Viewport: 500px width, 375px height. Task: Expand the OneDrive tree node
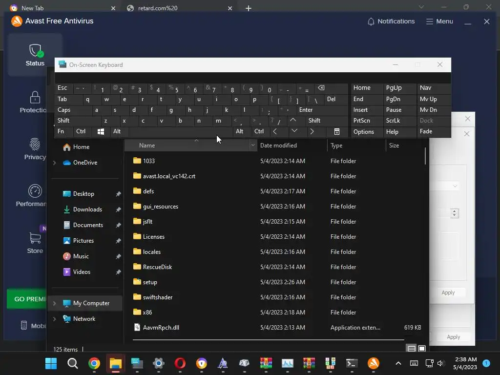[x=55, y=163]
